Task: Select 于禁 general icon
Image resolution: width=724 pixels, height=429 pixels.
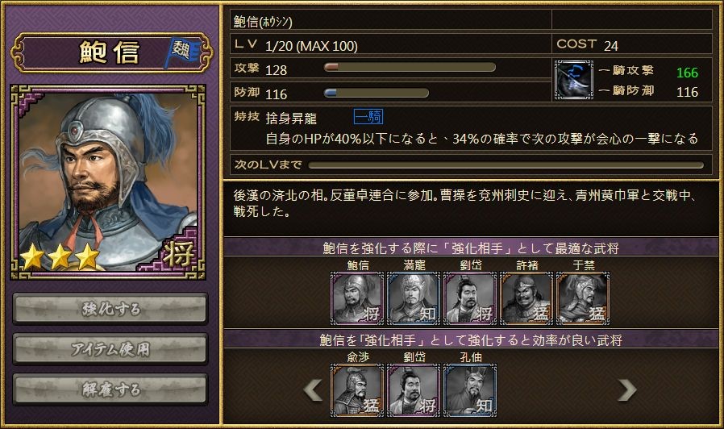Action: pyautogui.click(x=583, y=298)
